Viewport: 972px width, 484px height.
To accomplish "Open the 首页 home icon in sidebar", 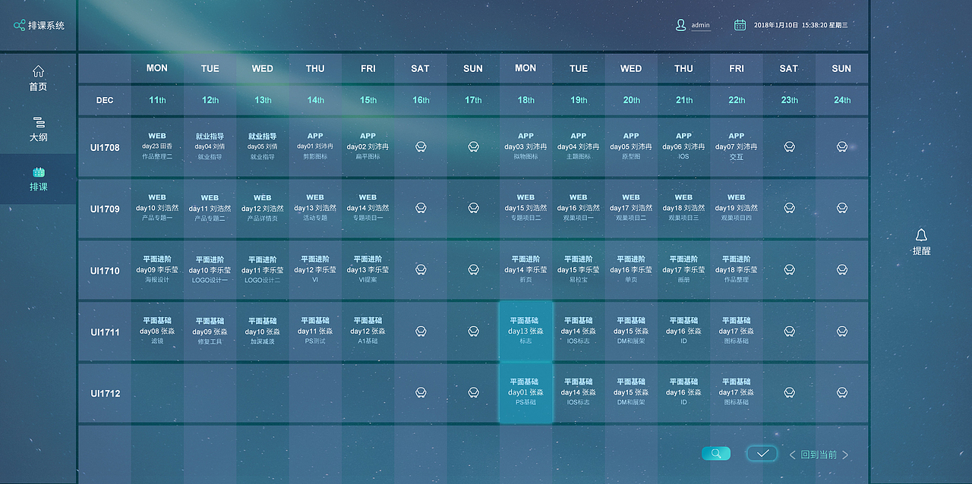I will [38, 71].
